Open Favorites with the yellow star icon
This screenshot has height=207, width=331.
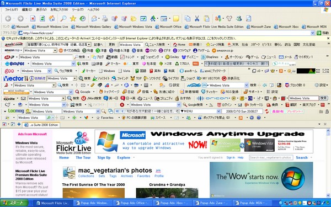[x=73, y=19]
